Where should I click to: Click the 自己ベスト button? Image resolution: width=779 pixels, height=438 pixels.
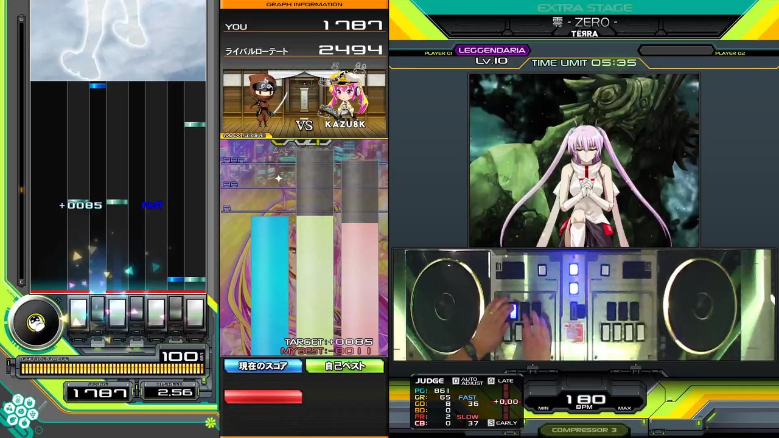[345, 366]
